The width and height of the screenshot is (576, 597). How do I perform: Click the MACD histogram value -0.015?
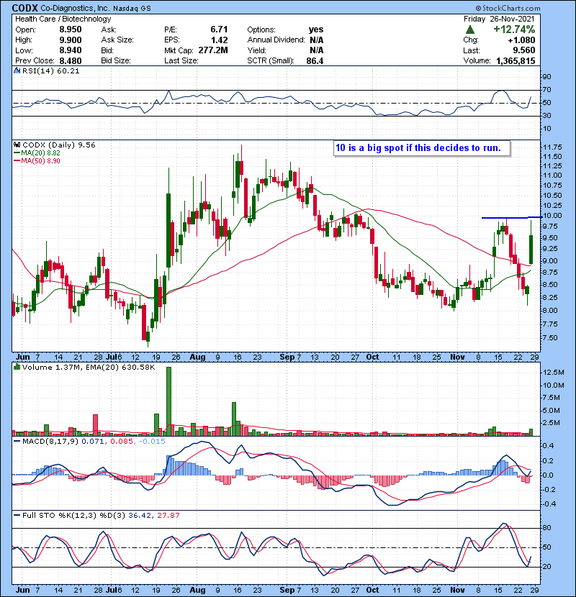point(151,442)
